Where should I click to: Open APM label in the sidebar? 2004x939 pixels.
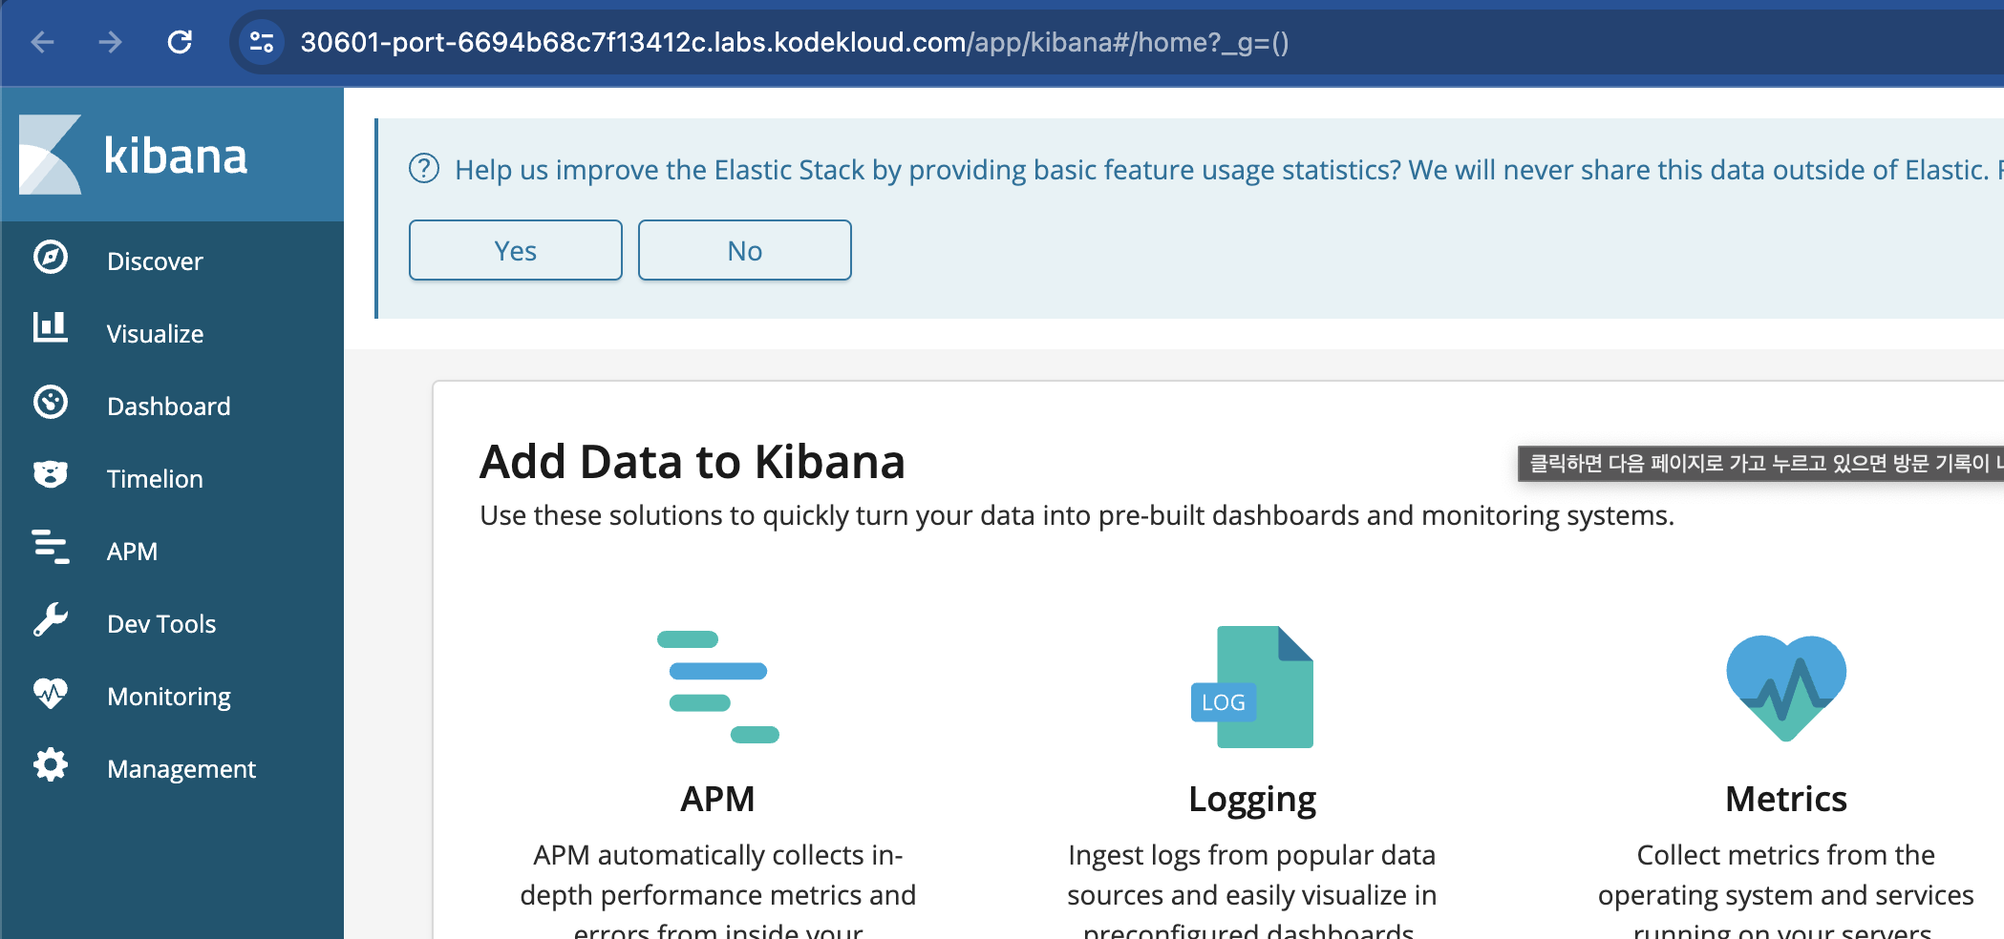tap(132, 552)
